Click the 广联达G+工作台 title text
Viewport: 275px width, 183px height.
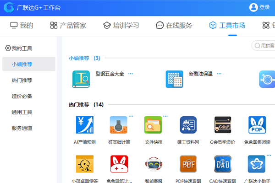[39, 8]
